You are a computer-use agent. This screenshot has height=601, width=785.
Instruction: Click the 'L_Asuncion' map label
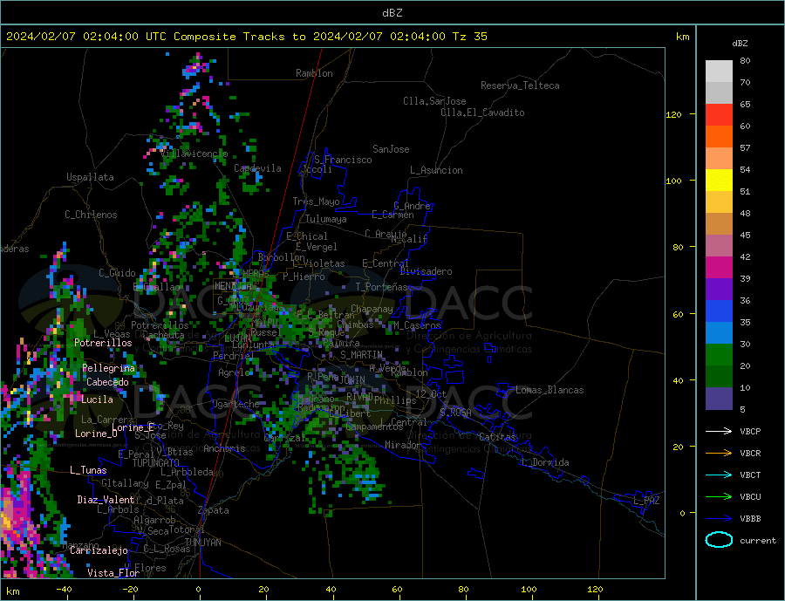pos(437,170)
